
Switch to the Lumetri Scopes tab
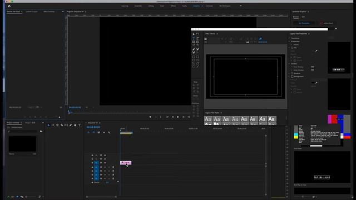coord(32,12)
